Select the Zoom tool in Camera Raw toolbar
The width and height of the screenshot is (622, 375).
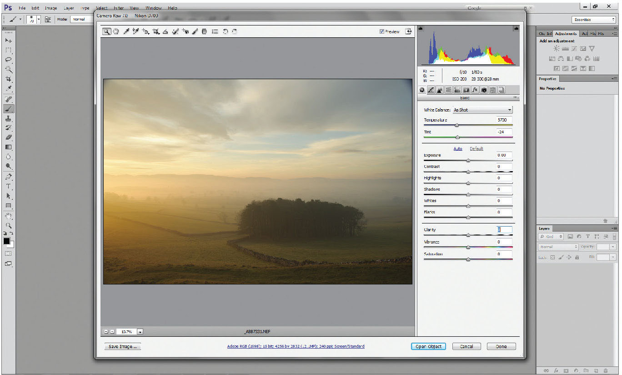click(106, 31)
